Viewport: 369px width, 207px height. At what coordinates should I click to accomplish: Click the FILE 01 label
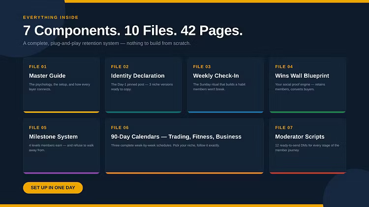tap(38, 67)
